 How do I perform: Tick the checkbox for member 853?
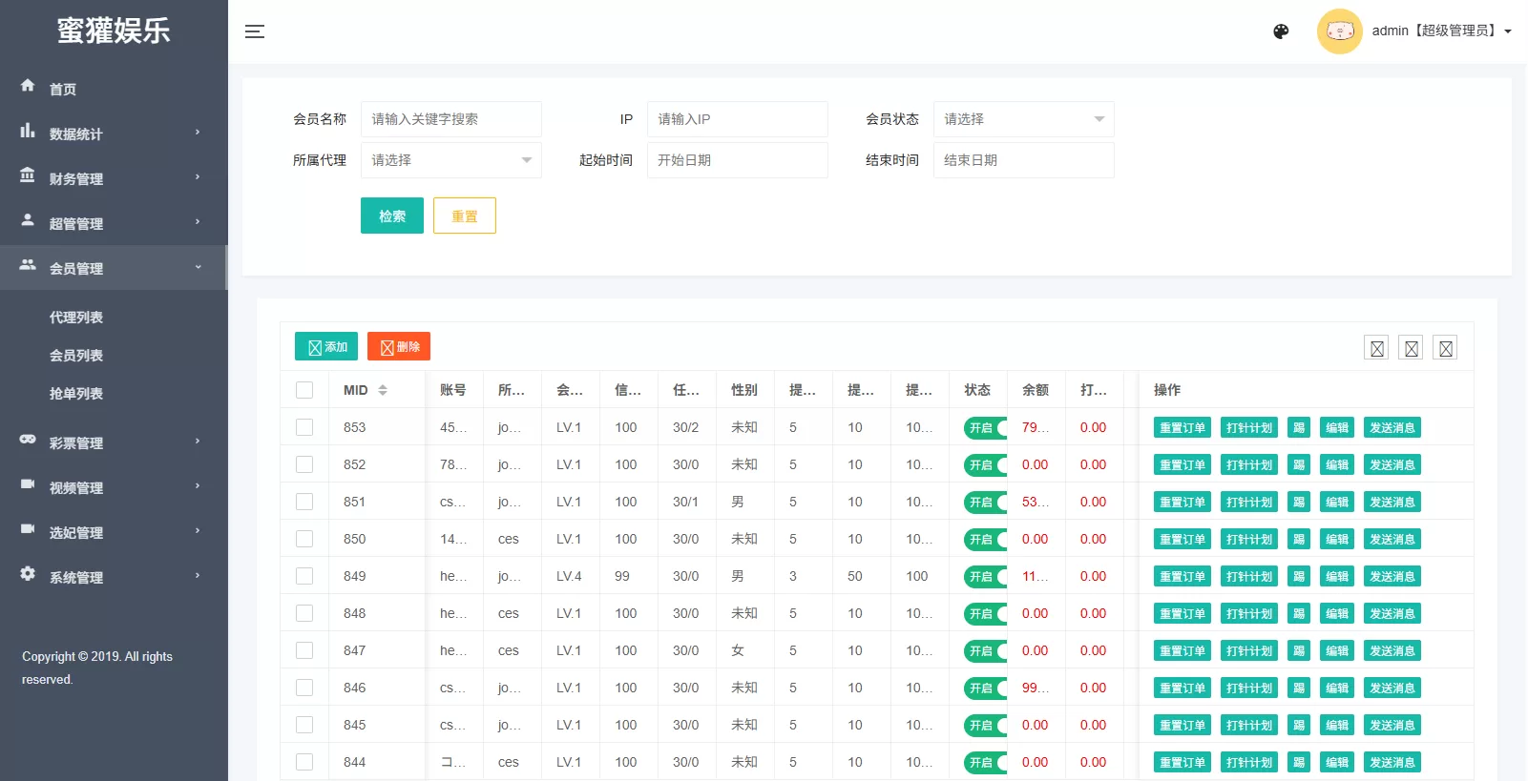(x=304, y=427)
